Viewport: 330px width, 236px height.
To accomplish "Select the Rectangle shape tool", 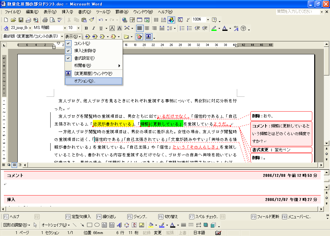I will click(90, 225).
